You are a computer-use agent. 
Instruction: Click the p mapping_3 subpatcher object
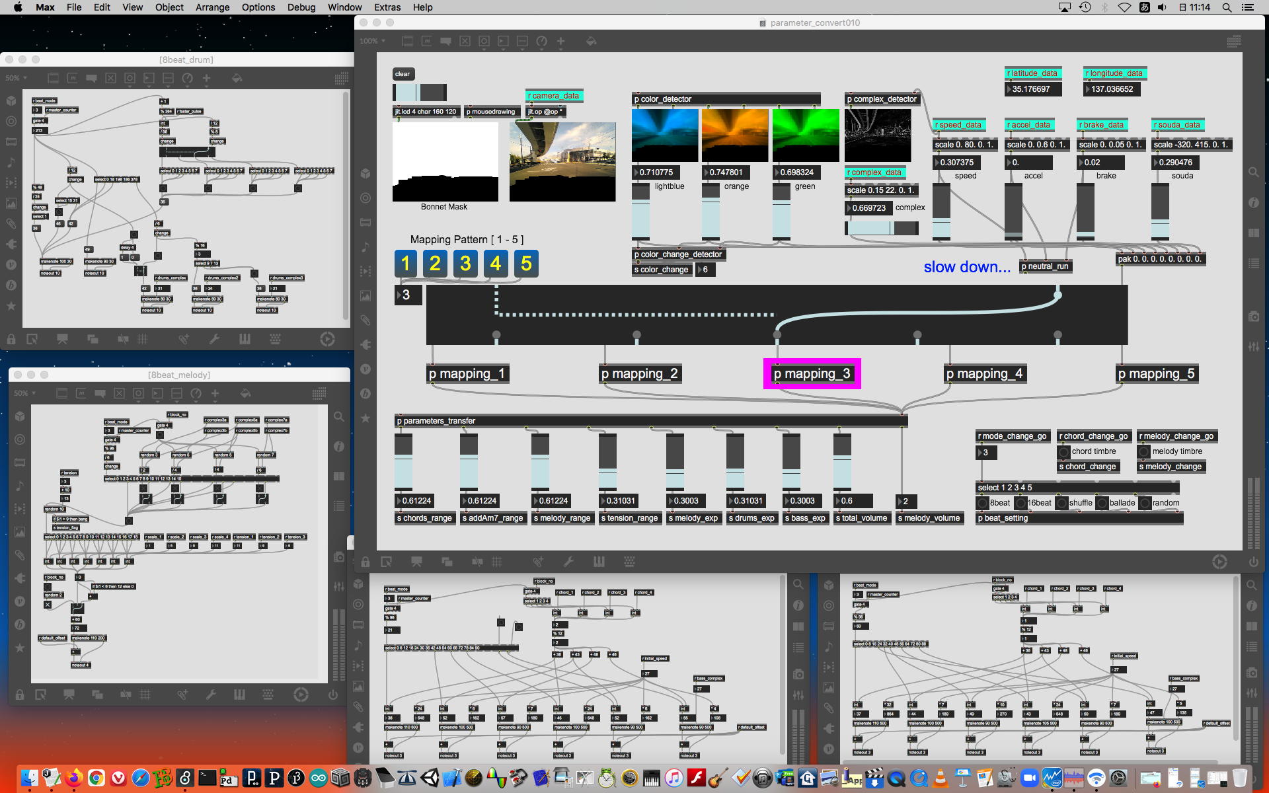pos(812,373)
